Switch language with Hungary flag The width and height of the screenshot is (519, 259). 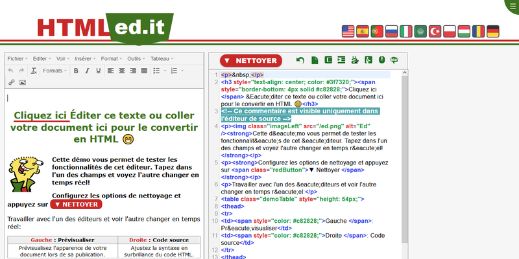[464, 31]
